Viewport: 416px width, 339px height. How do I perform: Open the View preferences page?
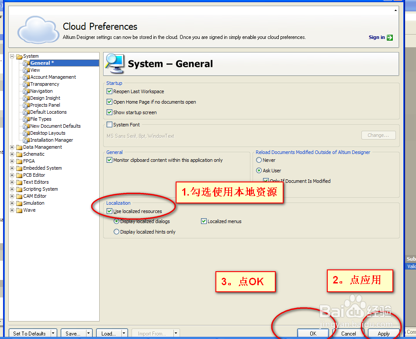coord(35,70)
